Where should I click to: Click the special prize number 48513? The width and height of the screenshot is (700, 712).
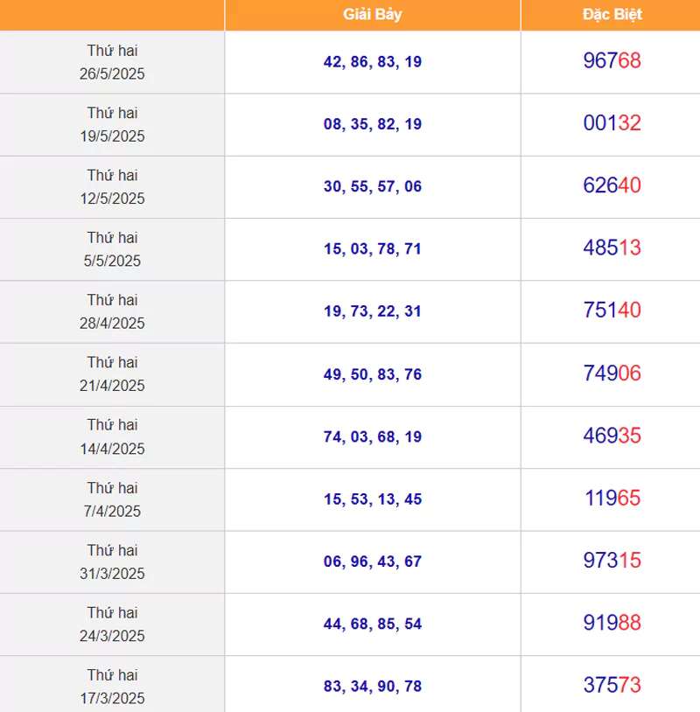(x=612, y=248)
